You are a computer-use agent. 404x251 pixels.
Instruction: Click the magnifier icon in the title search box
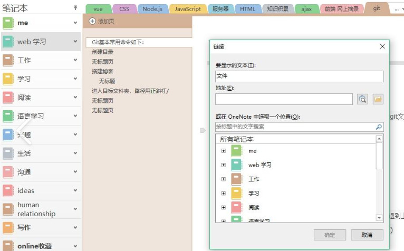point(379,127)
